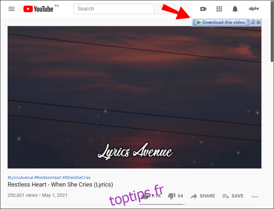This screenshot has width=274, height=209.
Task: Open the download bar help icon
Action: (253, 22)
